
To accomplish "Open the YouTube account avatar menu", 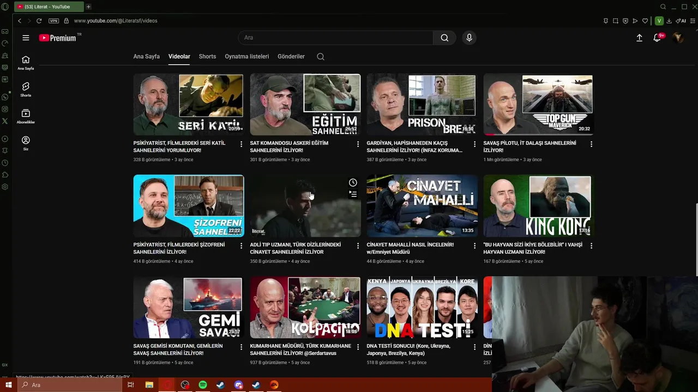I will pyautogui.click(x=678, y=38).
